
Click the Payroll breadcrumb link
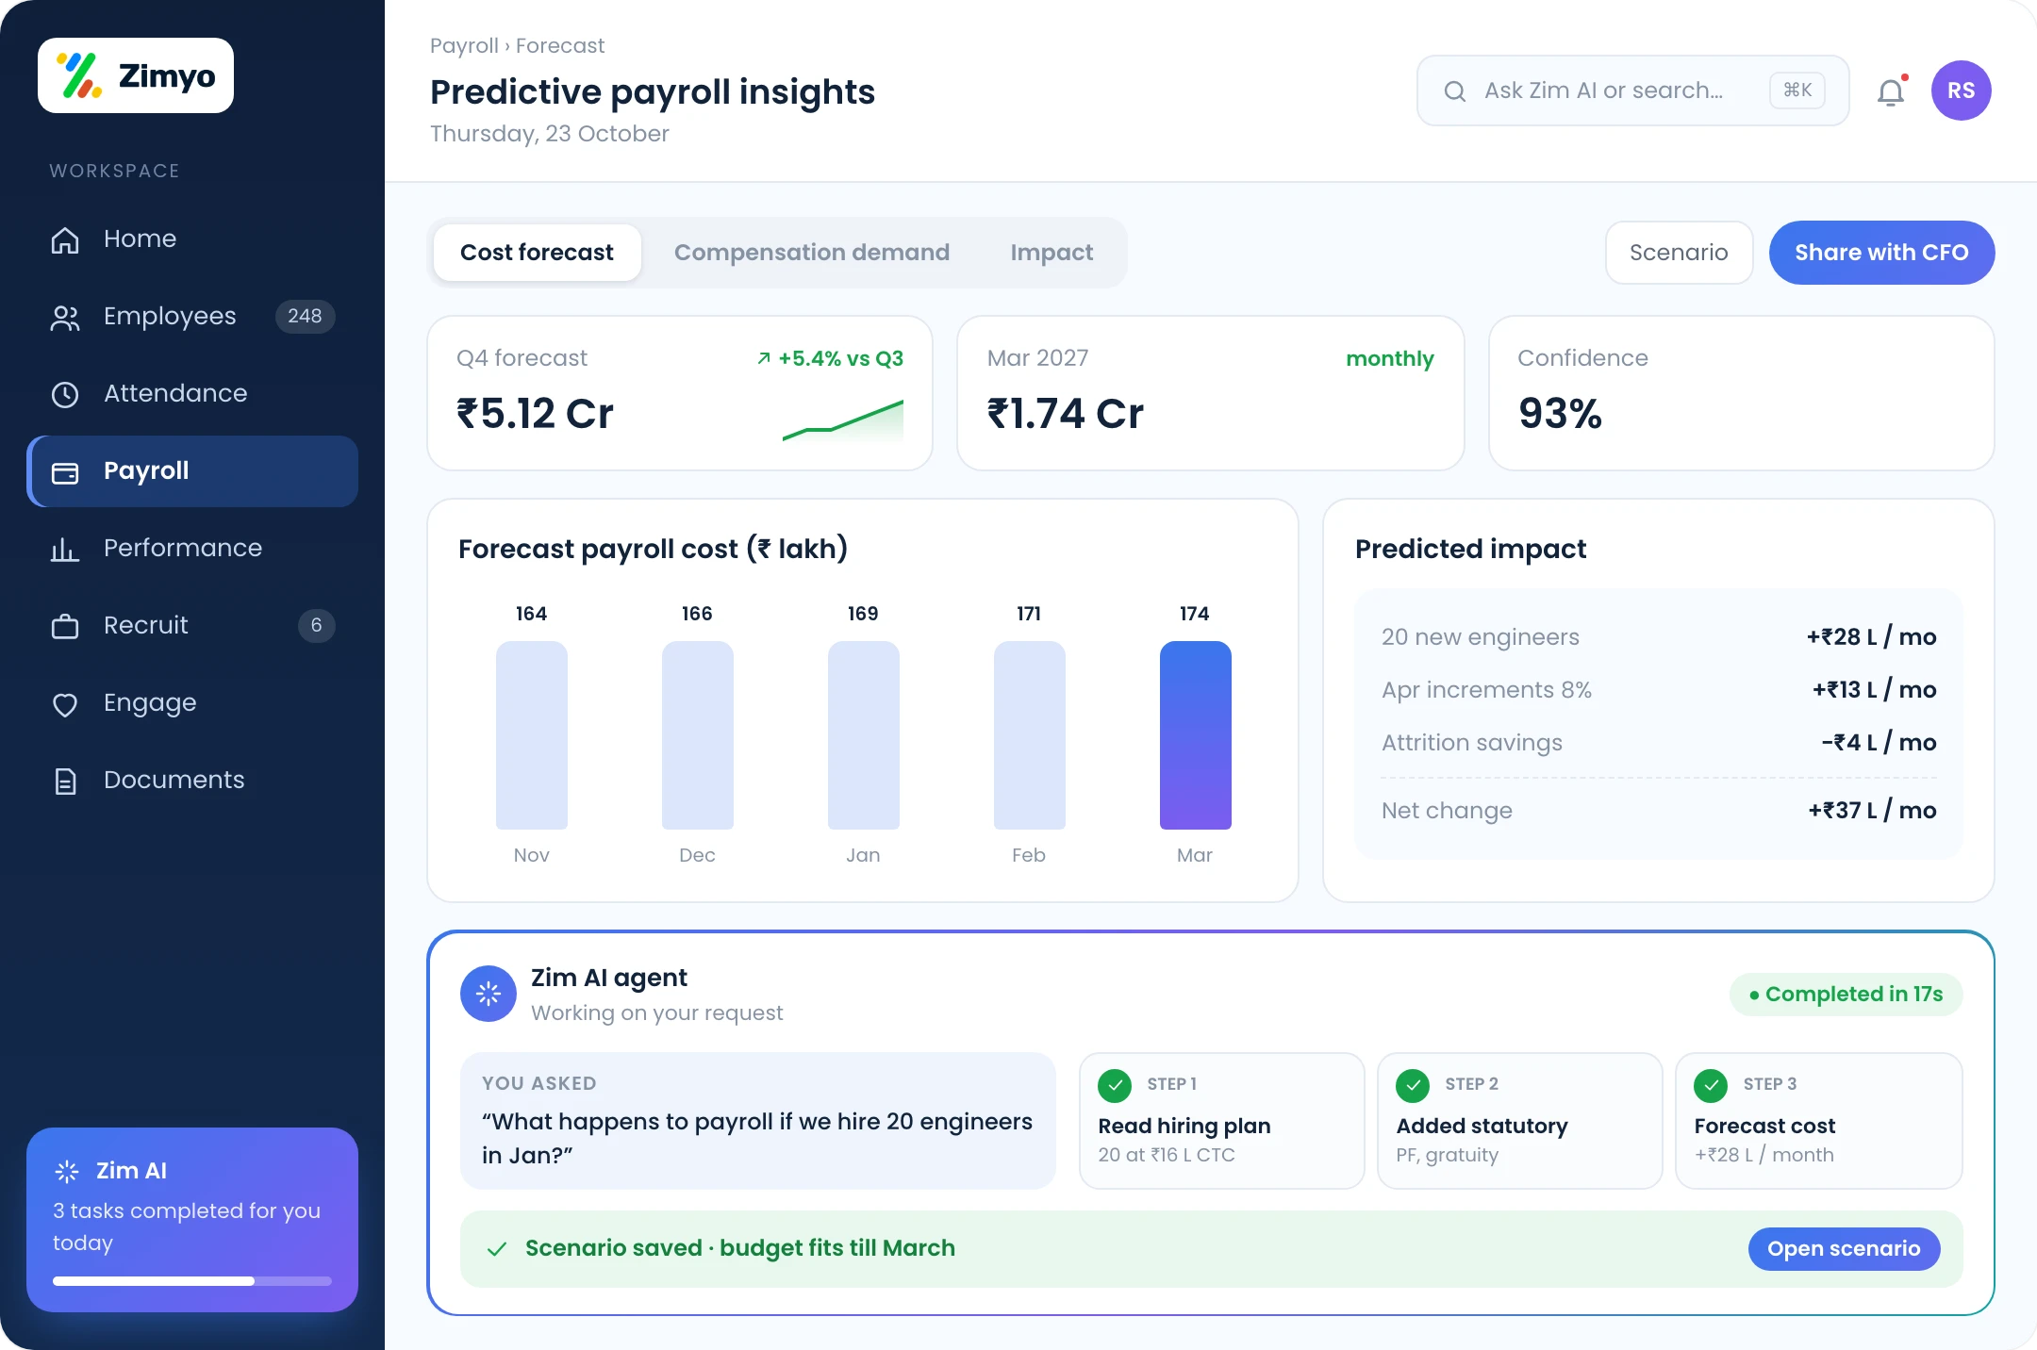[x=464, y=46]
